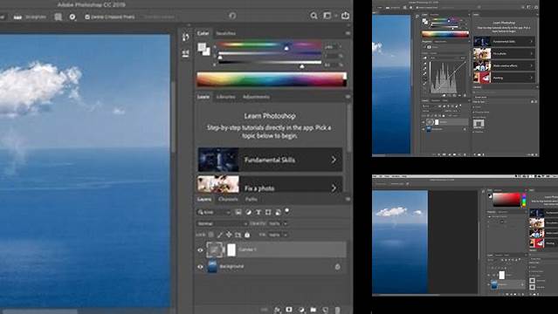Expand the Fundamental Skills tutorial chevron

click(x=334, y=160)
